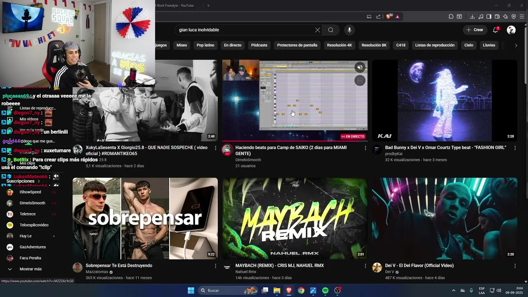Viewport: 528px width, 297px height.
Task: Click the share page icon in address bar
Action: click(x=378, y=16)
